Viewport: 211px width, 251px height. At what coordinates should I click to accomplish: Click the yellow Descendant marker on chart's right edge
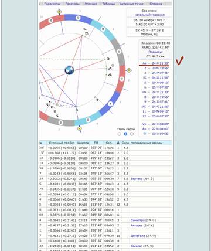(x=129, y=70)
